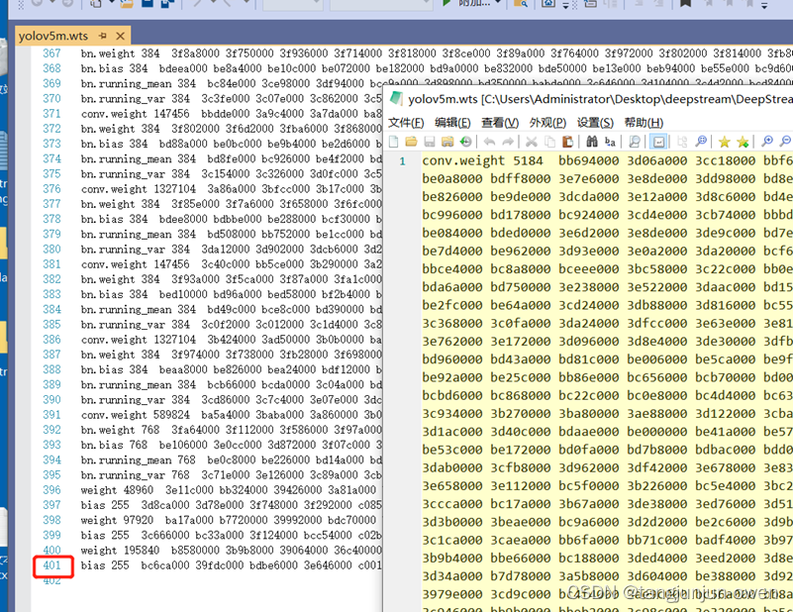793x612 pixels.
Task: Click the Undo arrow icon
Action: tap(489, 142)
